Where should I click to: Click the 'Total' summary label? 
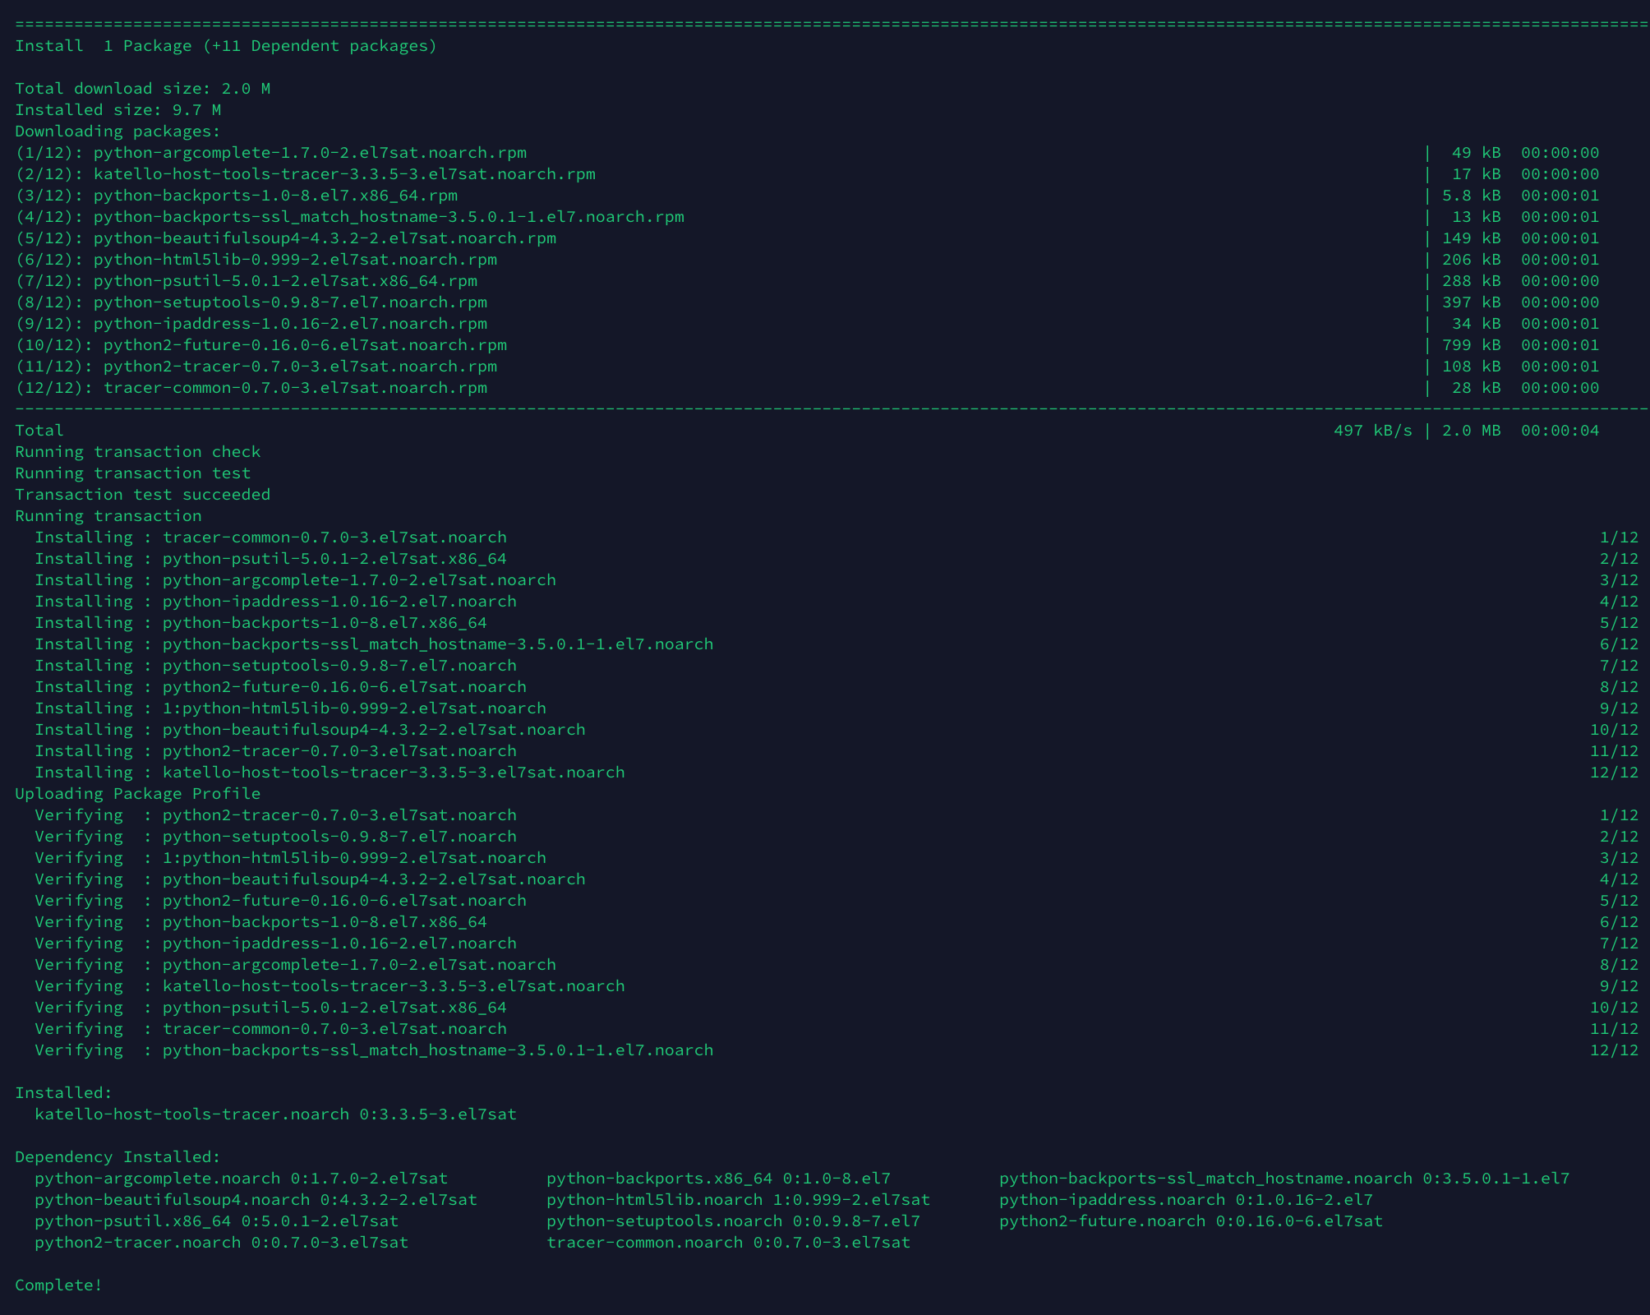(39, 431)
